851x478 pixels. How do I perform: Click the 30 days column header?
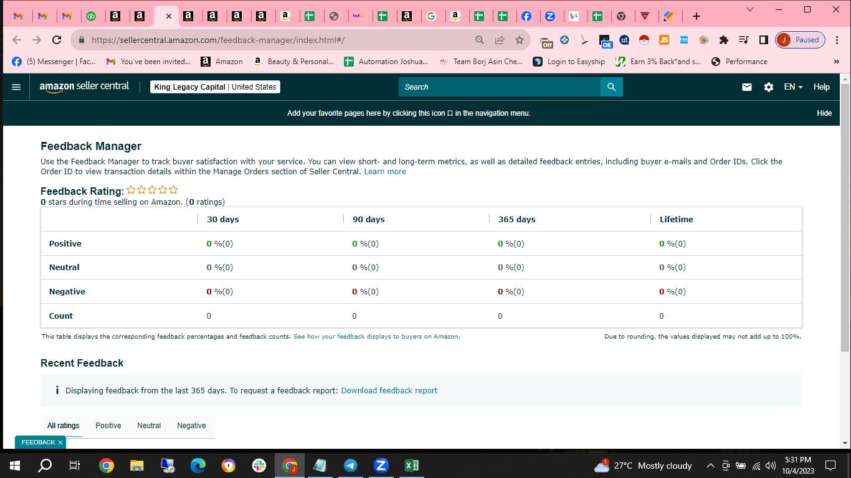(x=223, y=219)
